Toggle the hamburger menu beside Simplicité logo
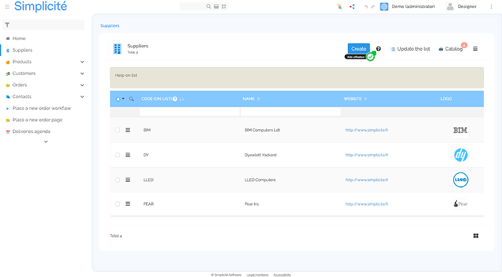Viewport: 502px width, 277px height. pyautogui.click(x=7, y=7)
